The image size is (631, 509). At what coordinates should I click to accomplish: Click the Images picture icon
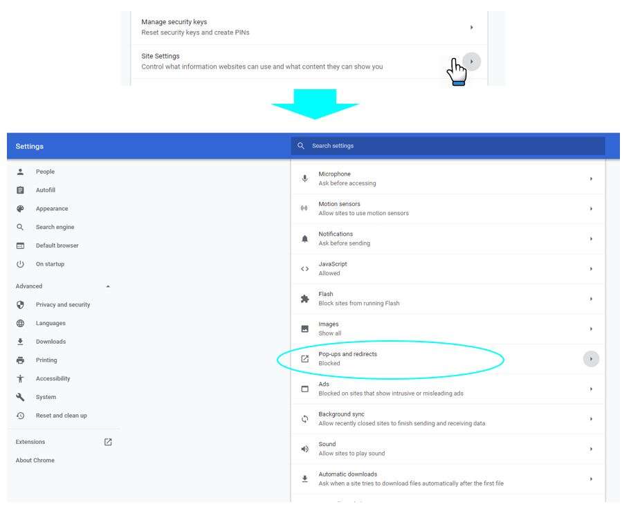[x=305, y=328]
